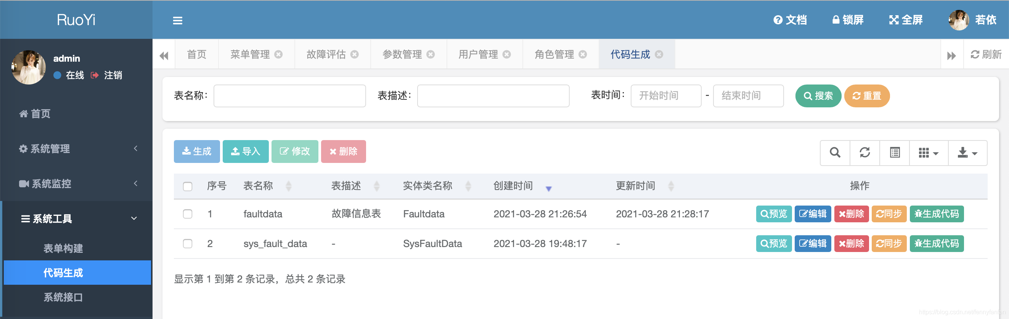Screen dimensions: 1009x319
Task: Sort by 创建时间 column
Action: (522, 186)
